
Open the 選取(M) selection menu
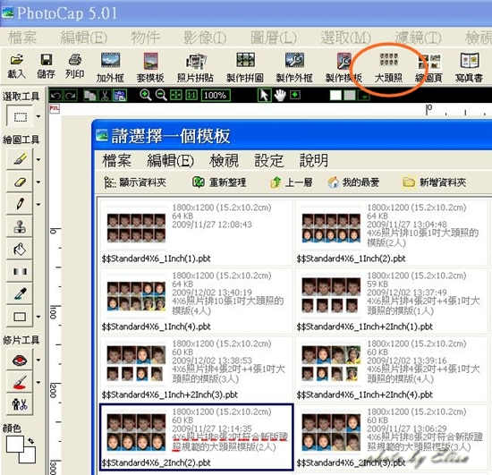[345, 38]
